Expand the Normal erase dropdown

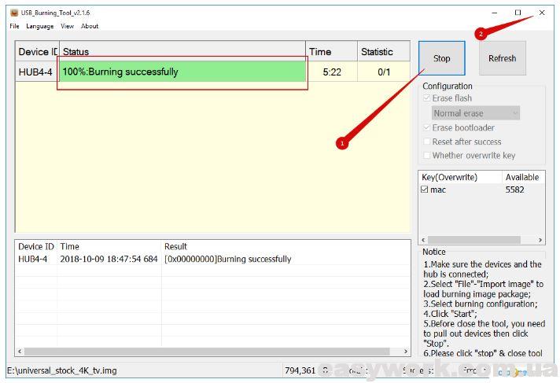(x=476, y=113)
